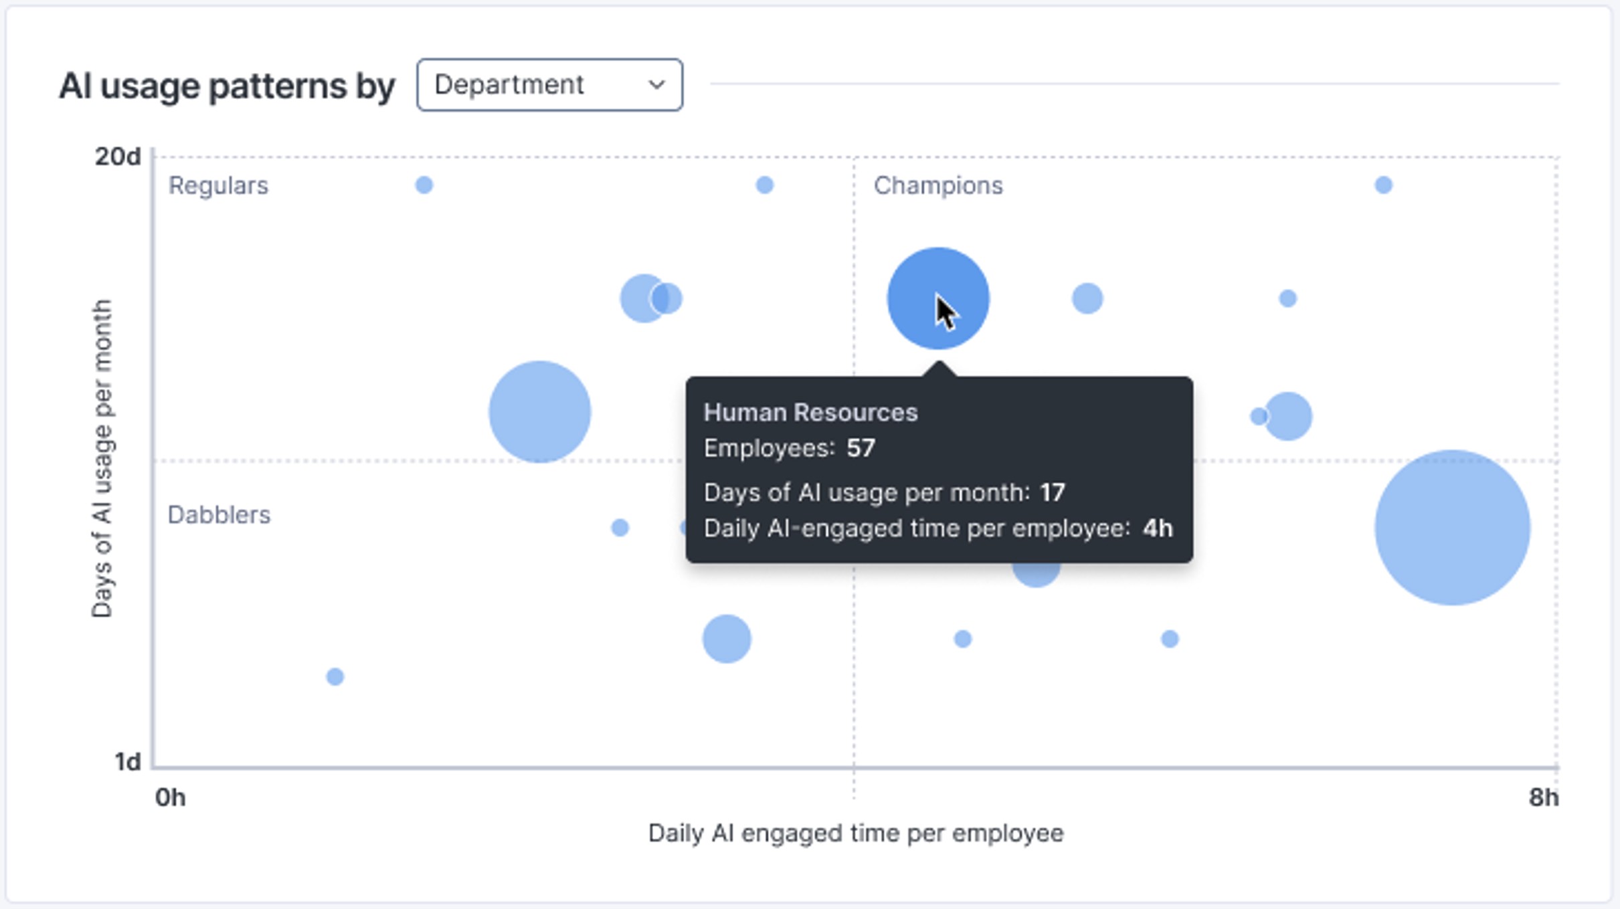
Task: Click the Regulars quadrant label
Action: click(x=218, y=185)
